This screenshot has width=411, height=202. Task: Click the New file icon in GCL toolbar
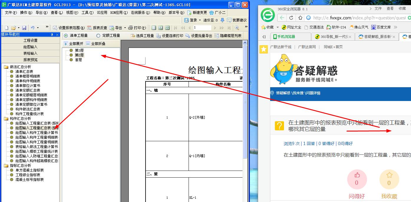pyautogui.click(x=6, y=28)
